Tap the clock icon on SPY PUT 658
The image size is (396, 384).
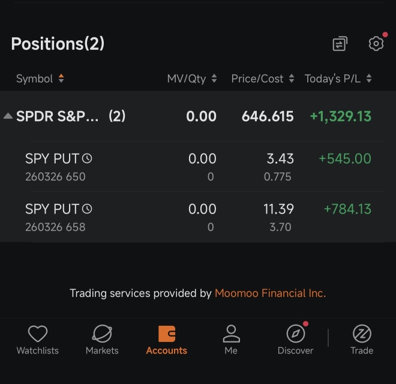tap(87, 209)
